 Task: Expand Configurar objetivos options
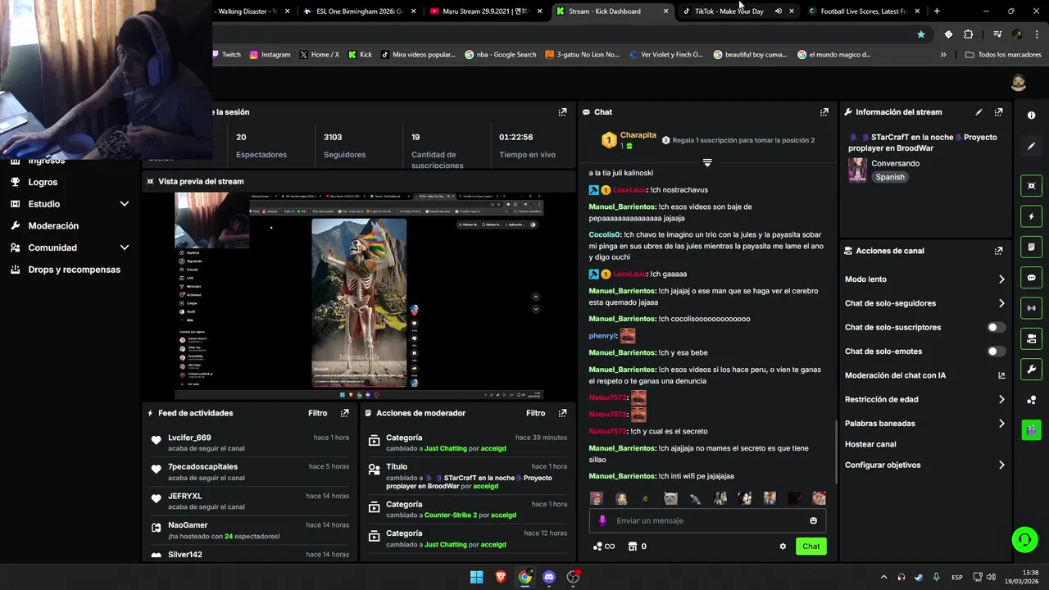[1001, 465]
